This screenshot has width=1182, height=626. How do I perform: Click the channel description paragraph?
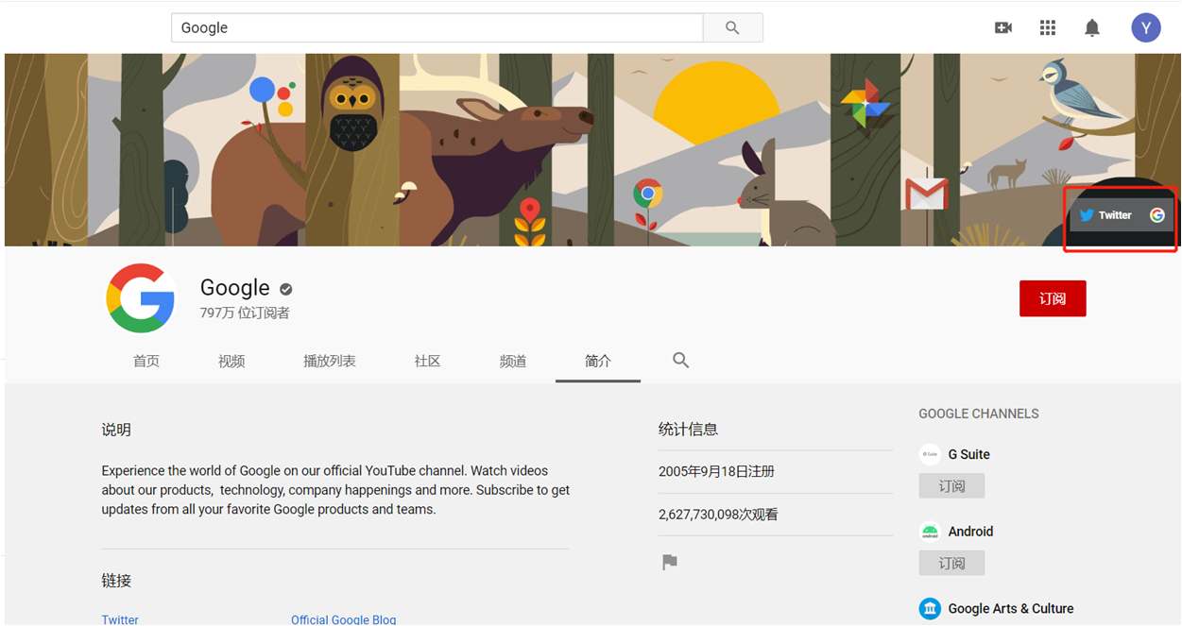click(335, 490)
